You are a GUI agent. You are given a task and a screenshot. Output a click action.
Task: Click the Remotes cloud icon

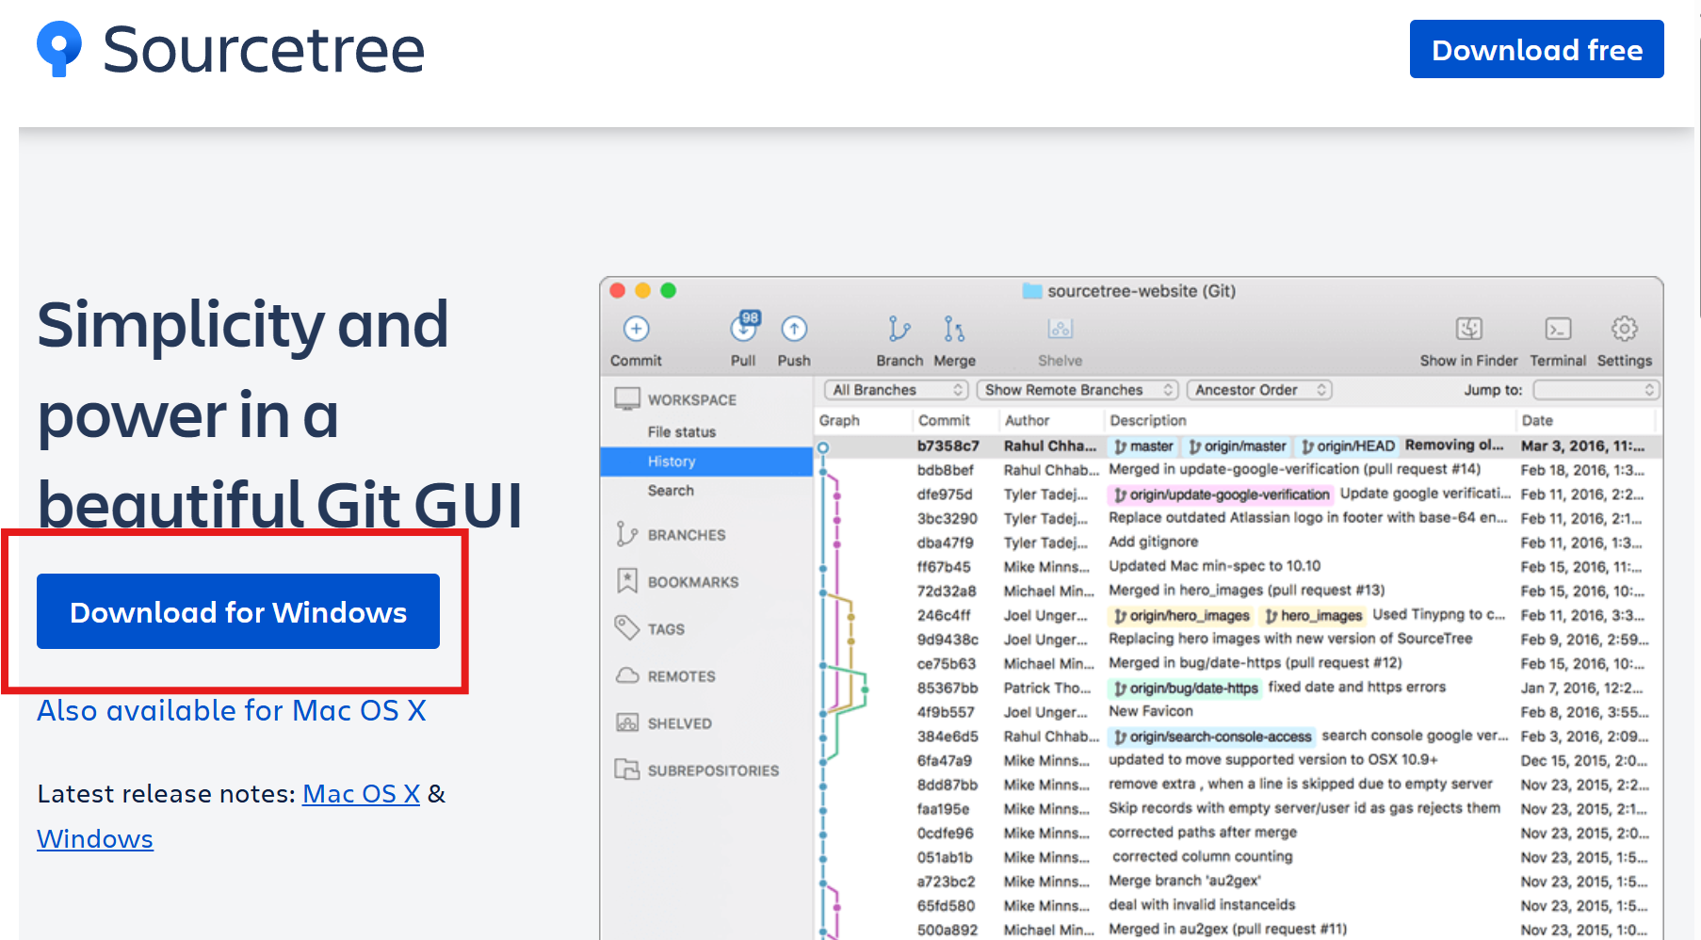pyautogui.click(x=627, y=675)
